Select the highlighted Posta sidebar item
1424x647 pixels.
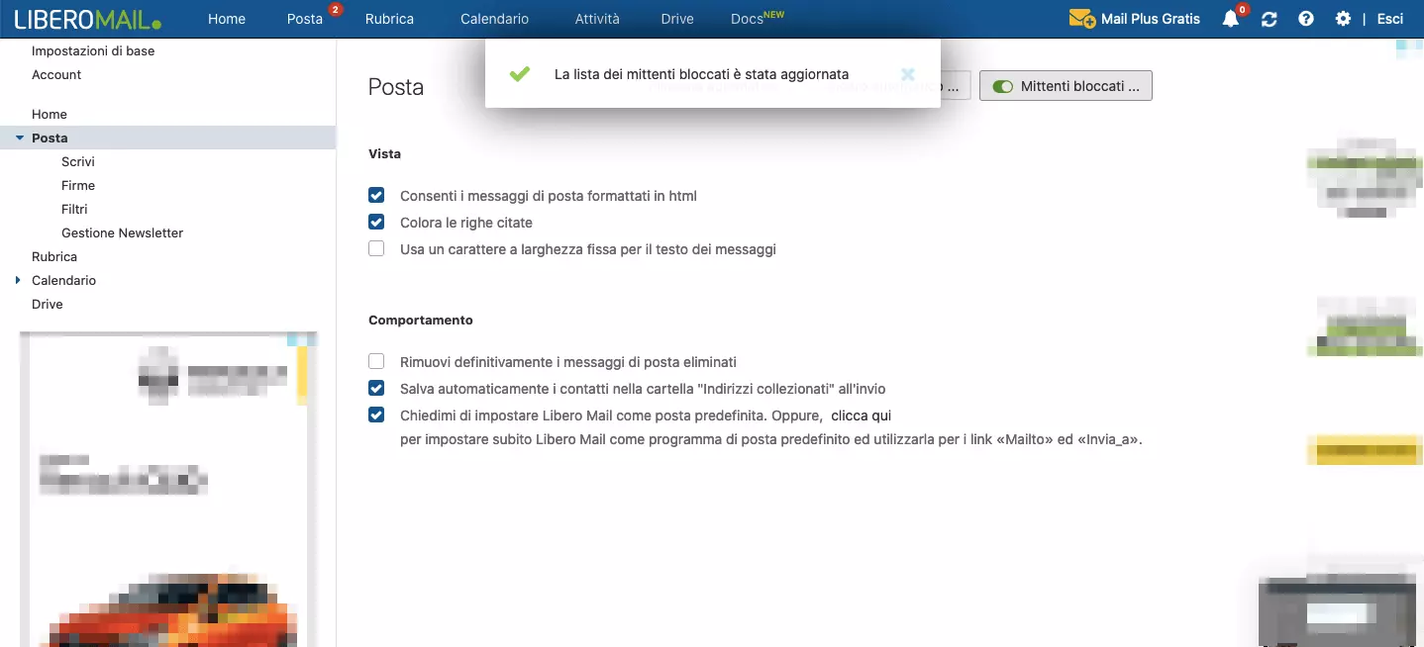coord(168,139)
